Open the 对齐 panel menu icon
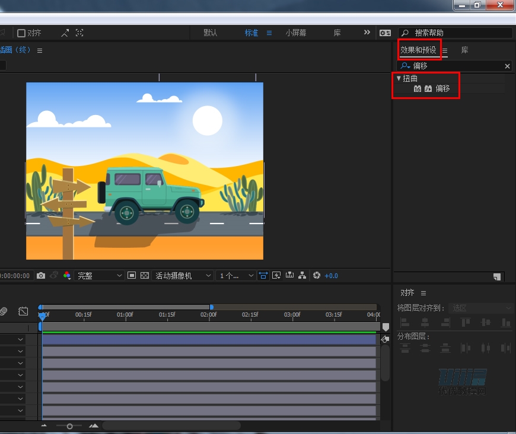Viewport: 516px width, 434px height. click(423, 293)
